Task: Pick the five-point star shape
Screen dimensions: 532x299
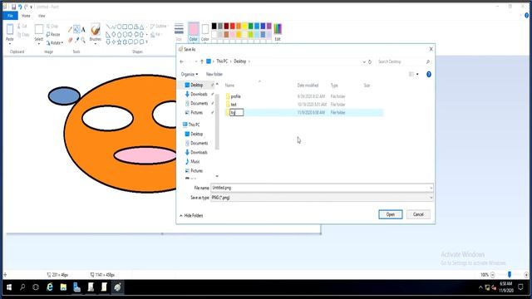Action: (x=119, y=42)
